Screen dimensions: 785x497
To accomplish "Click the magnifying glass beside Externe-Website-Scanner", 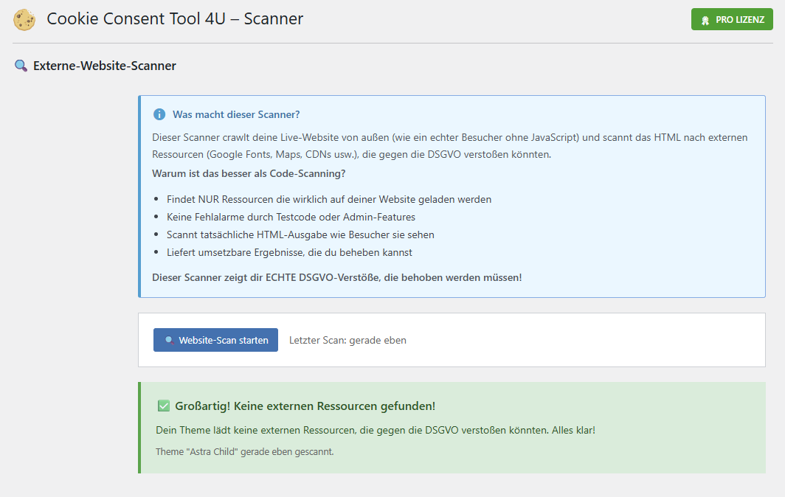I will [x=21, y=66].
